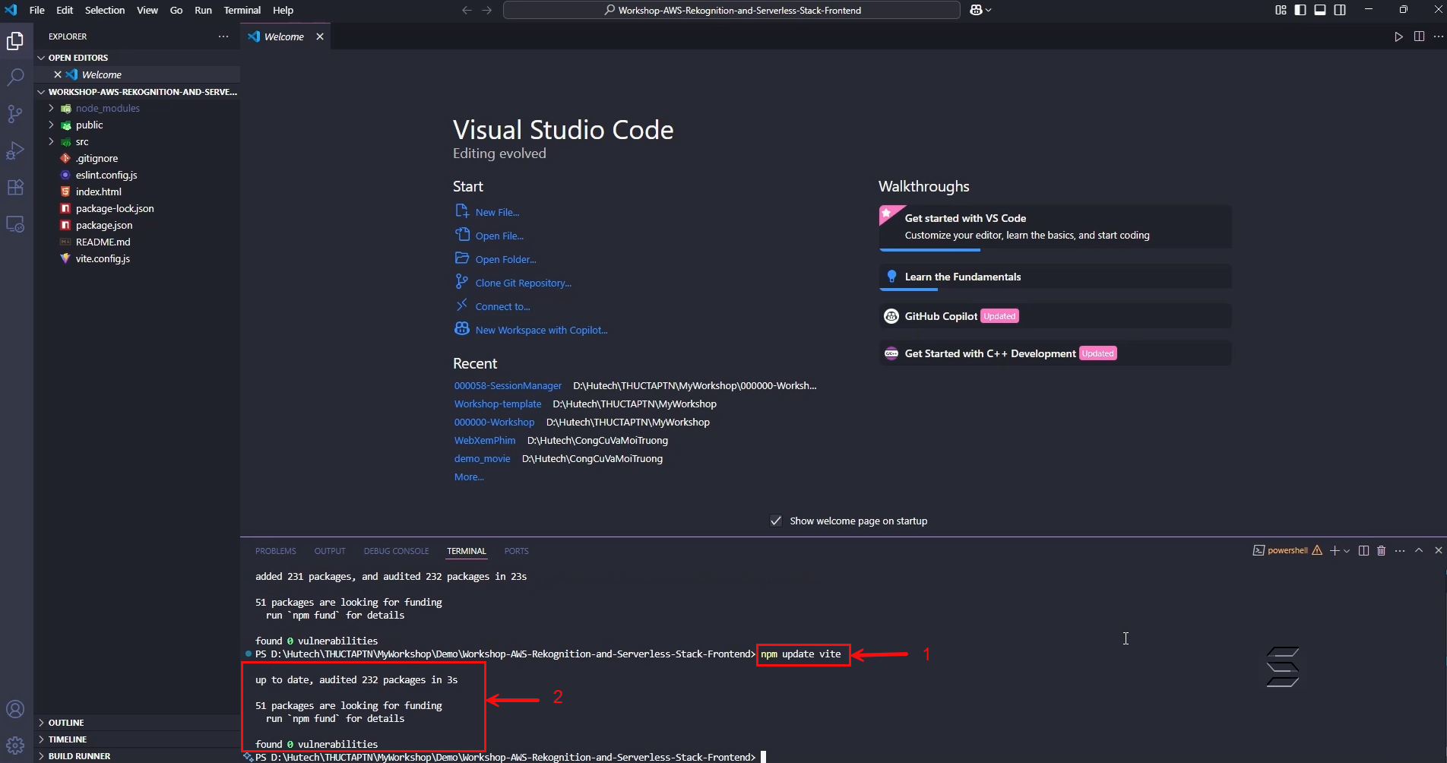Switch to the Ports tab
The image size is (1447, 763).
516,551
